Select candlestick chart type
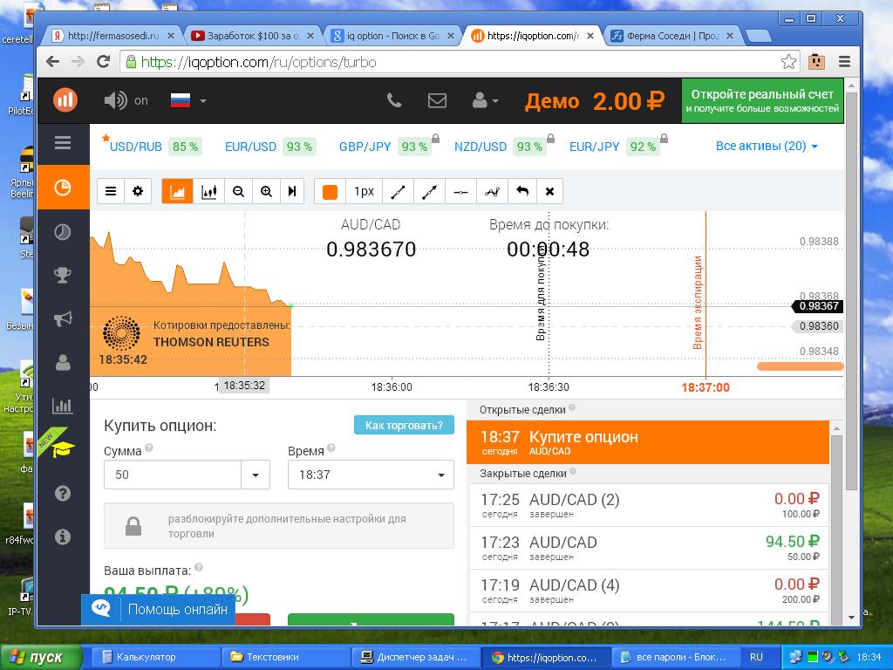893x670 pixels. [209, 191]
